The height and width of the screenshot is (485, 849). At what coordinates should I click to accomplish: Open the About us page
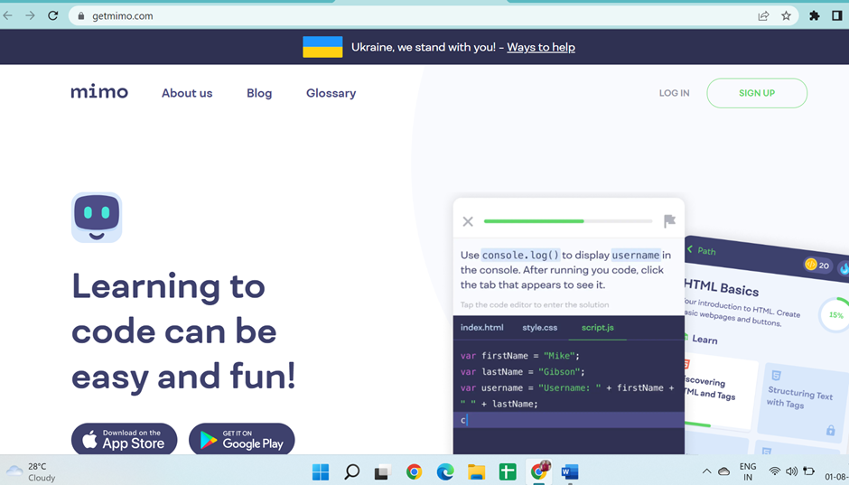[x=187, y=93]
